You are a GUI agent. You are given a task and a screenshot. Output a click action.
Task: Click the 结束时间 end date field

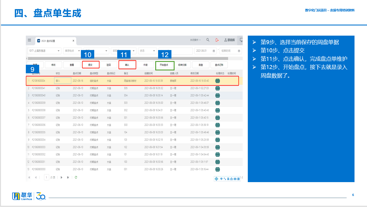pos(231,51)
